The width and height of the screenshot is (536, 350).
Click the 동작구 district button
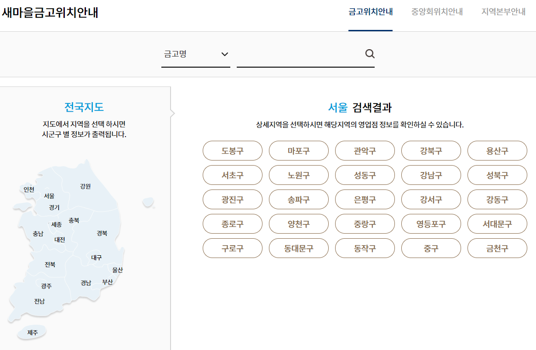coord(365,248)
